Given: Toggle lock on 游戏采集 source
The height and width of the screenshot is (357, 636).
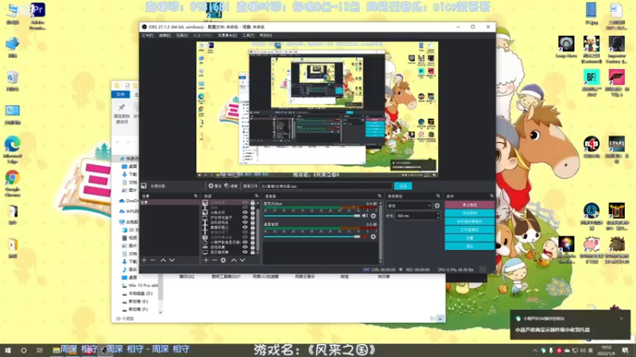Looking at the screenshot, I should pyautogui.click(x=253, y=247).
